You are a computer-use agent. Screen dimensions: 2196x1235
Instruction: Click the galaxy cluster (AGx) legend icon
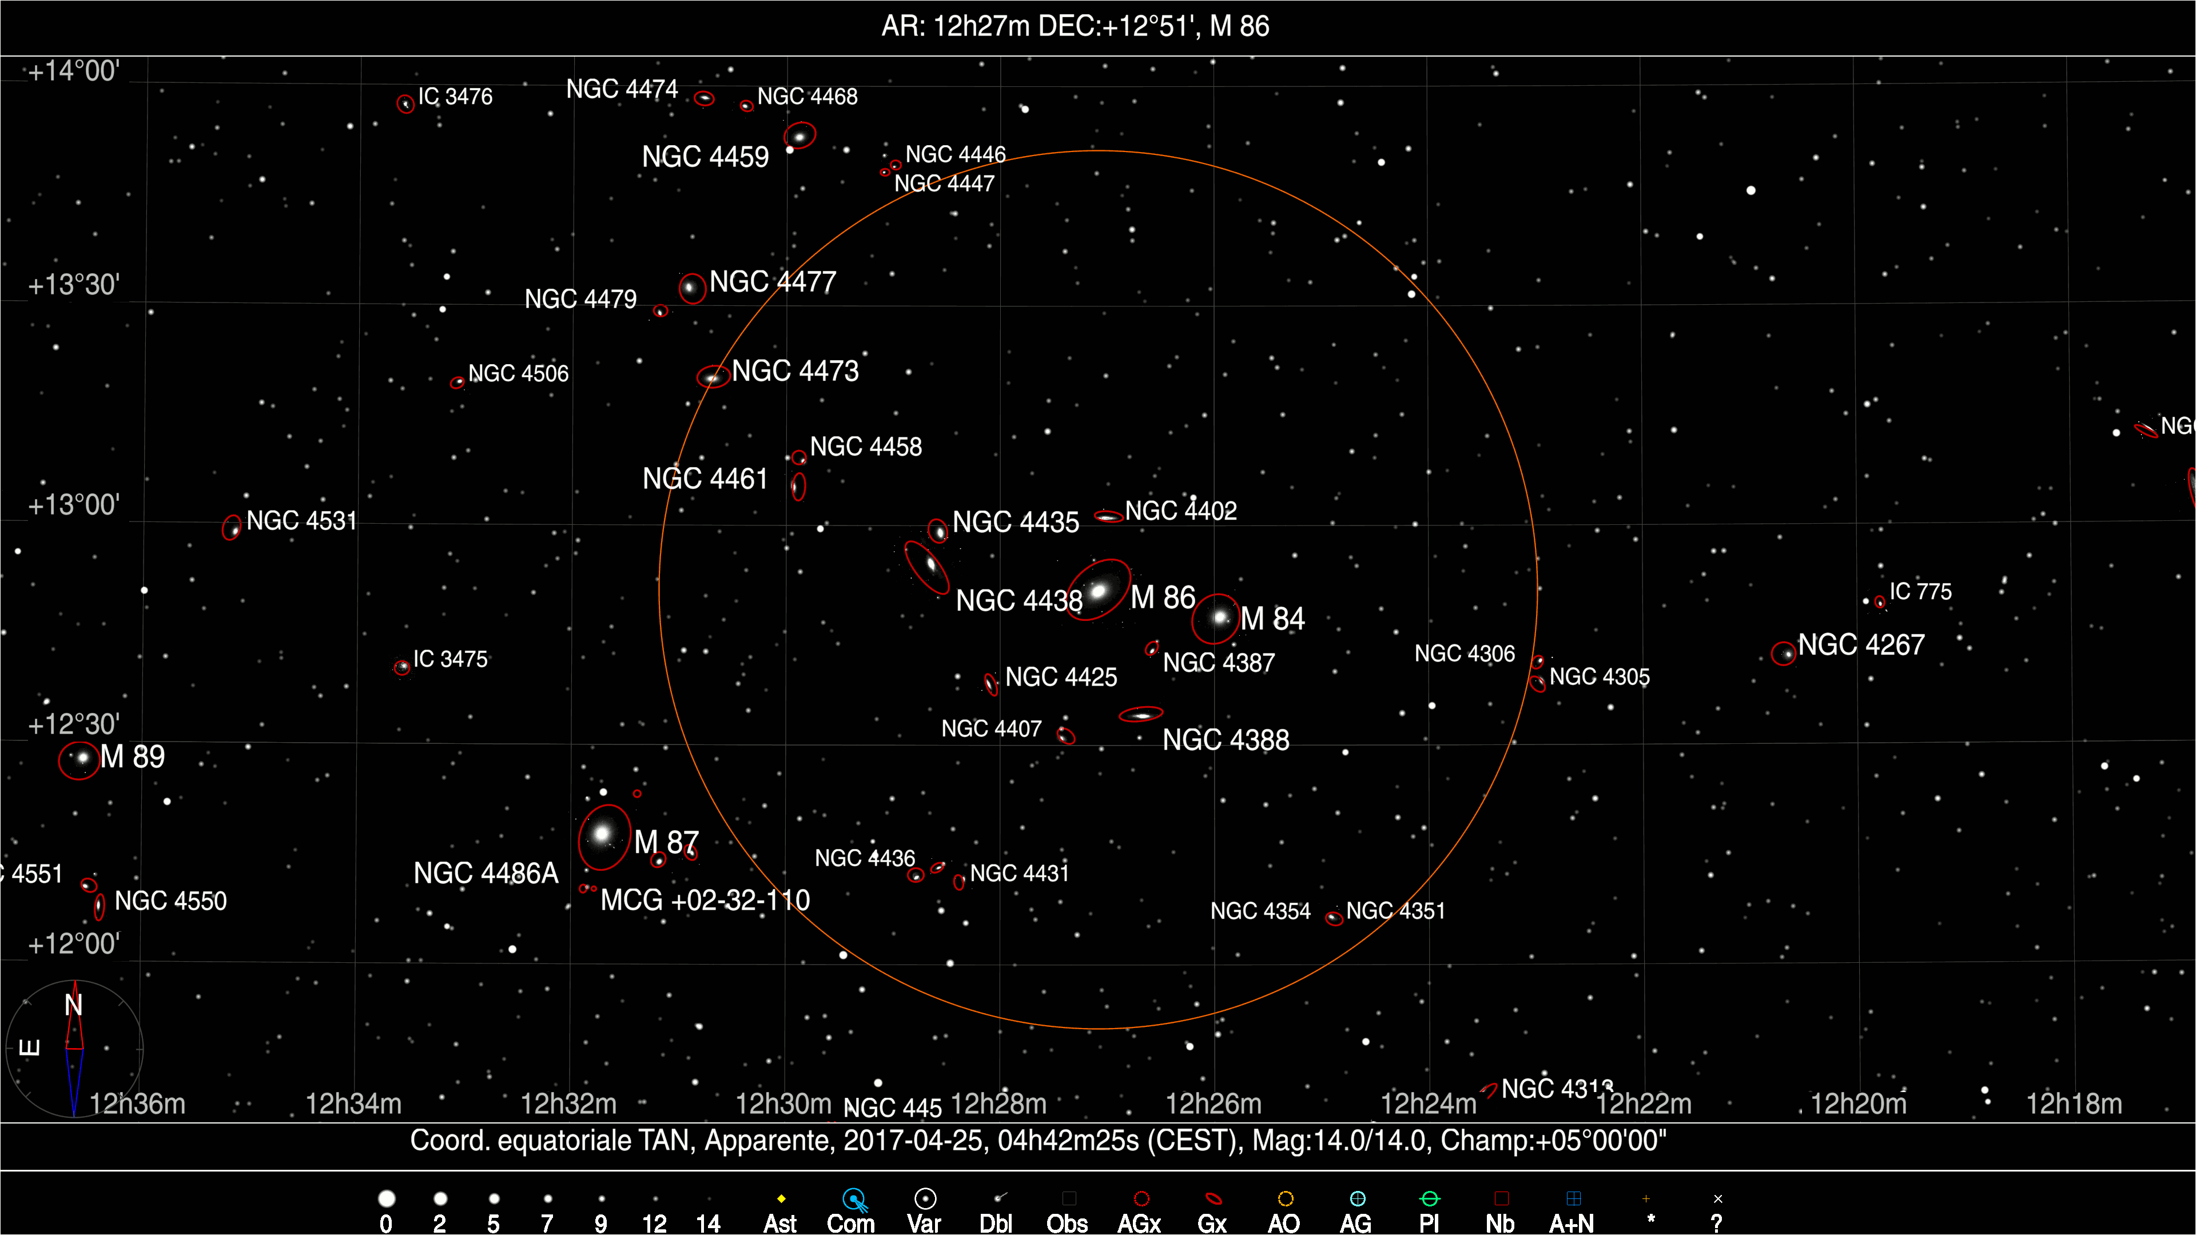tap(1141, 1199)
